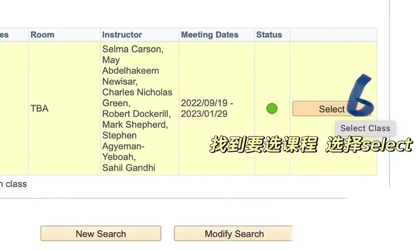Viewport: 420px width, 251px height.
Task: Click the Room column header
Action: point(42,35)
